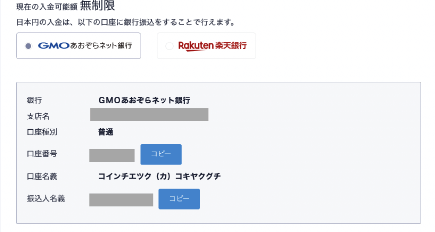Image resolution: width=435 pixels, height=232 pixels.
Task: Click the account holder name コインチエツク（カ）コキヤクグチ
Action: pos(159,176)
